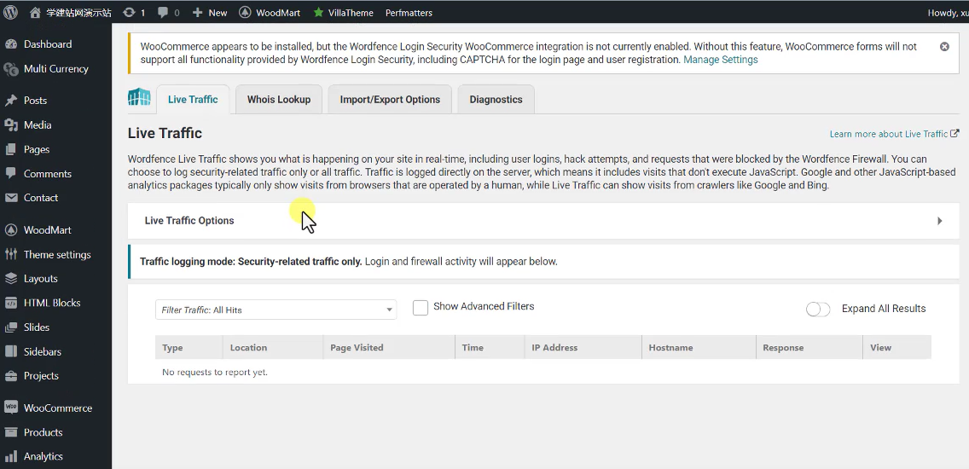Click the Contact envelope icon
Image resolution: width=969 pixels, height=469 pixels.
[x=10, y=198]
